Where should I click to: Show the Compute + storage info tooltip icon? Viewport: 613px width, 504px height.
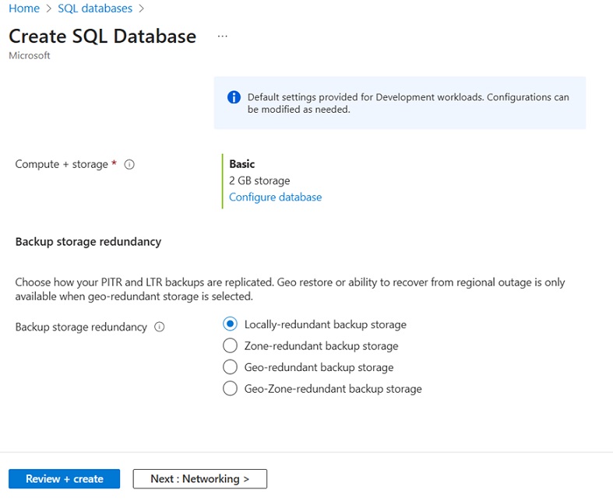coord(129,165)
